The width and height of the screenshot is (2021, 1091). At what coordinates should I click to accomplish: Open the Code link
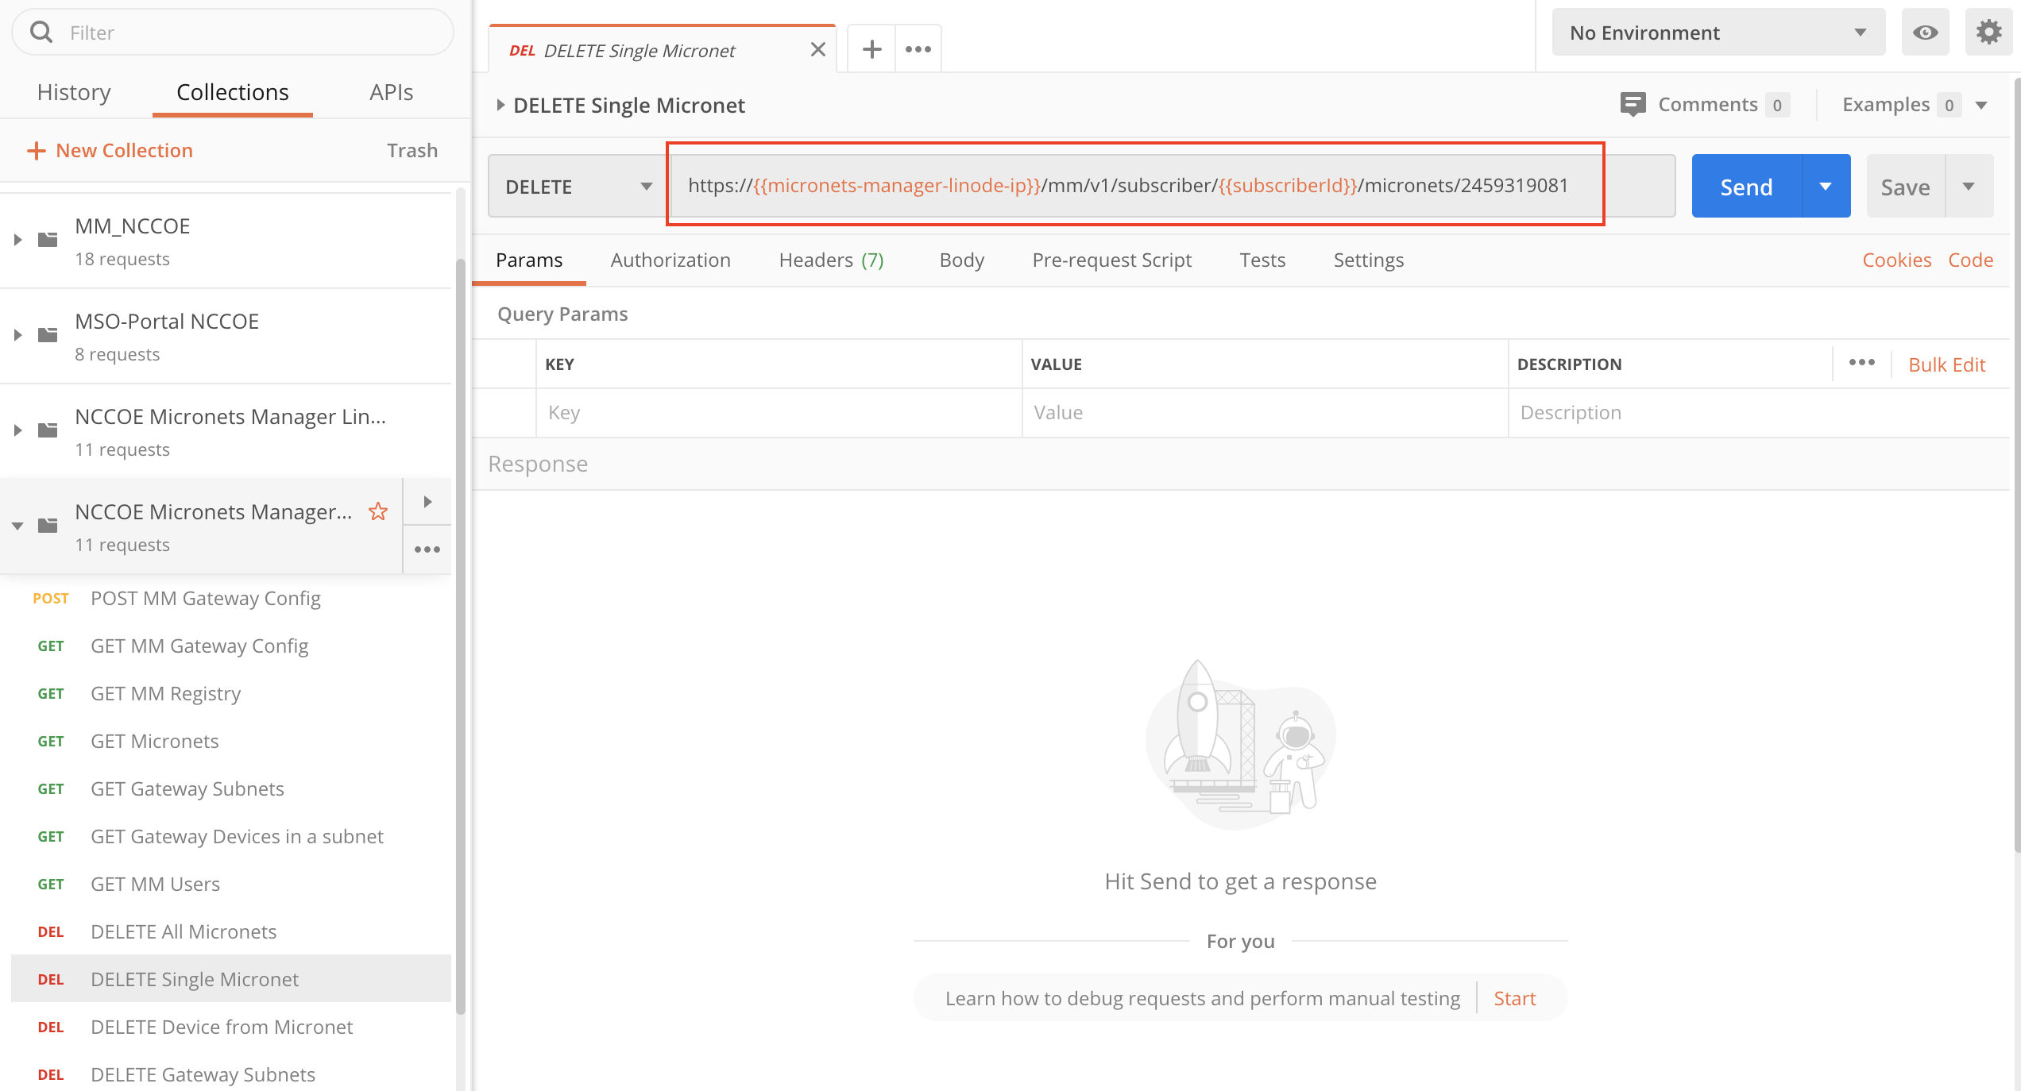pos(1970,260)
